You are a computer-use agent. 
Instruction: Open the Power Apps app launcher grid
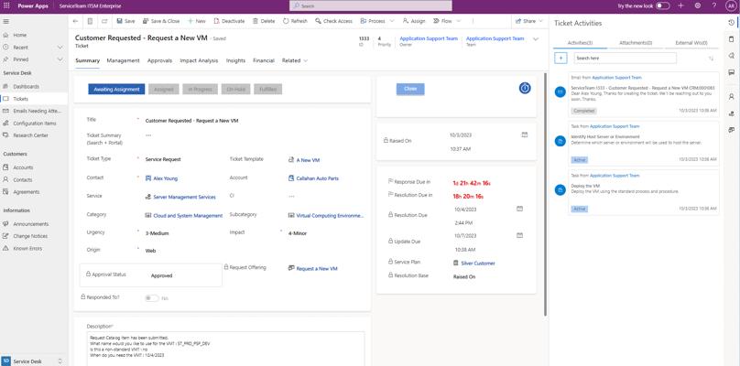point(6,6)
